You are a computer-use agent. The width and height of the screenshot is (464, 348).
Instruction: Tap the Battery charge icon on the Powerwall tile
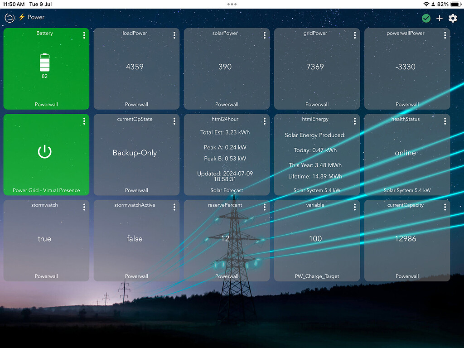[45, 63]
